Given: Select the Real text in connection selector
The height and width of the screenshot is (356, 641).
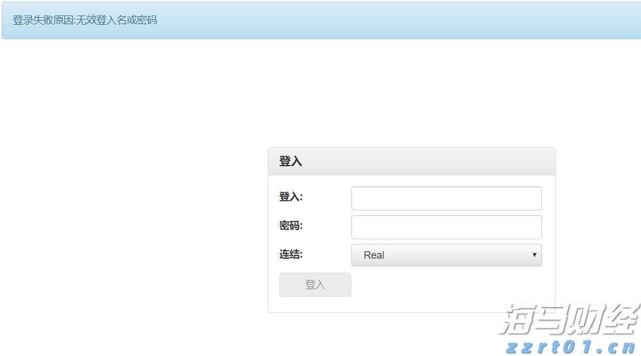Looking at the screenshot, I should tap(374, 255).
